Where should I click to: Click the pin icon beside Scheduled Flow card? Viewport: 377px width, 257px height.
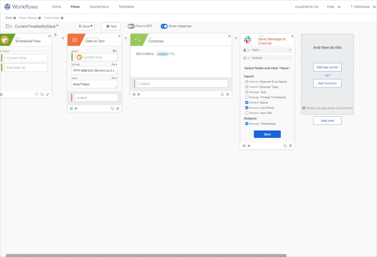[56, 35]
